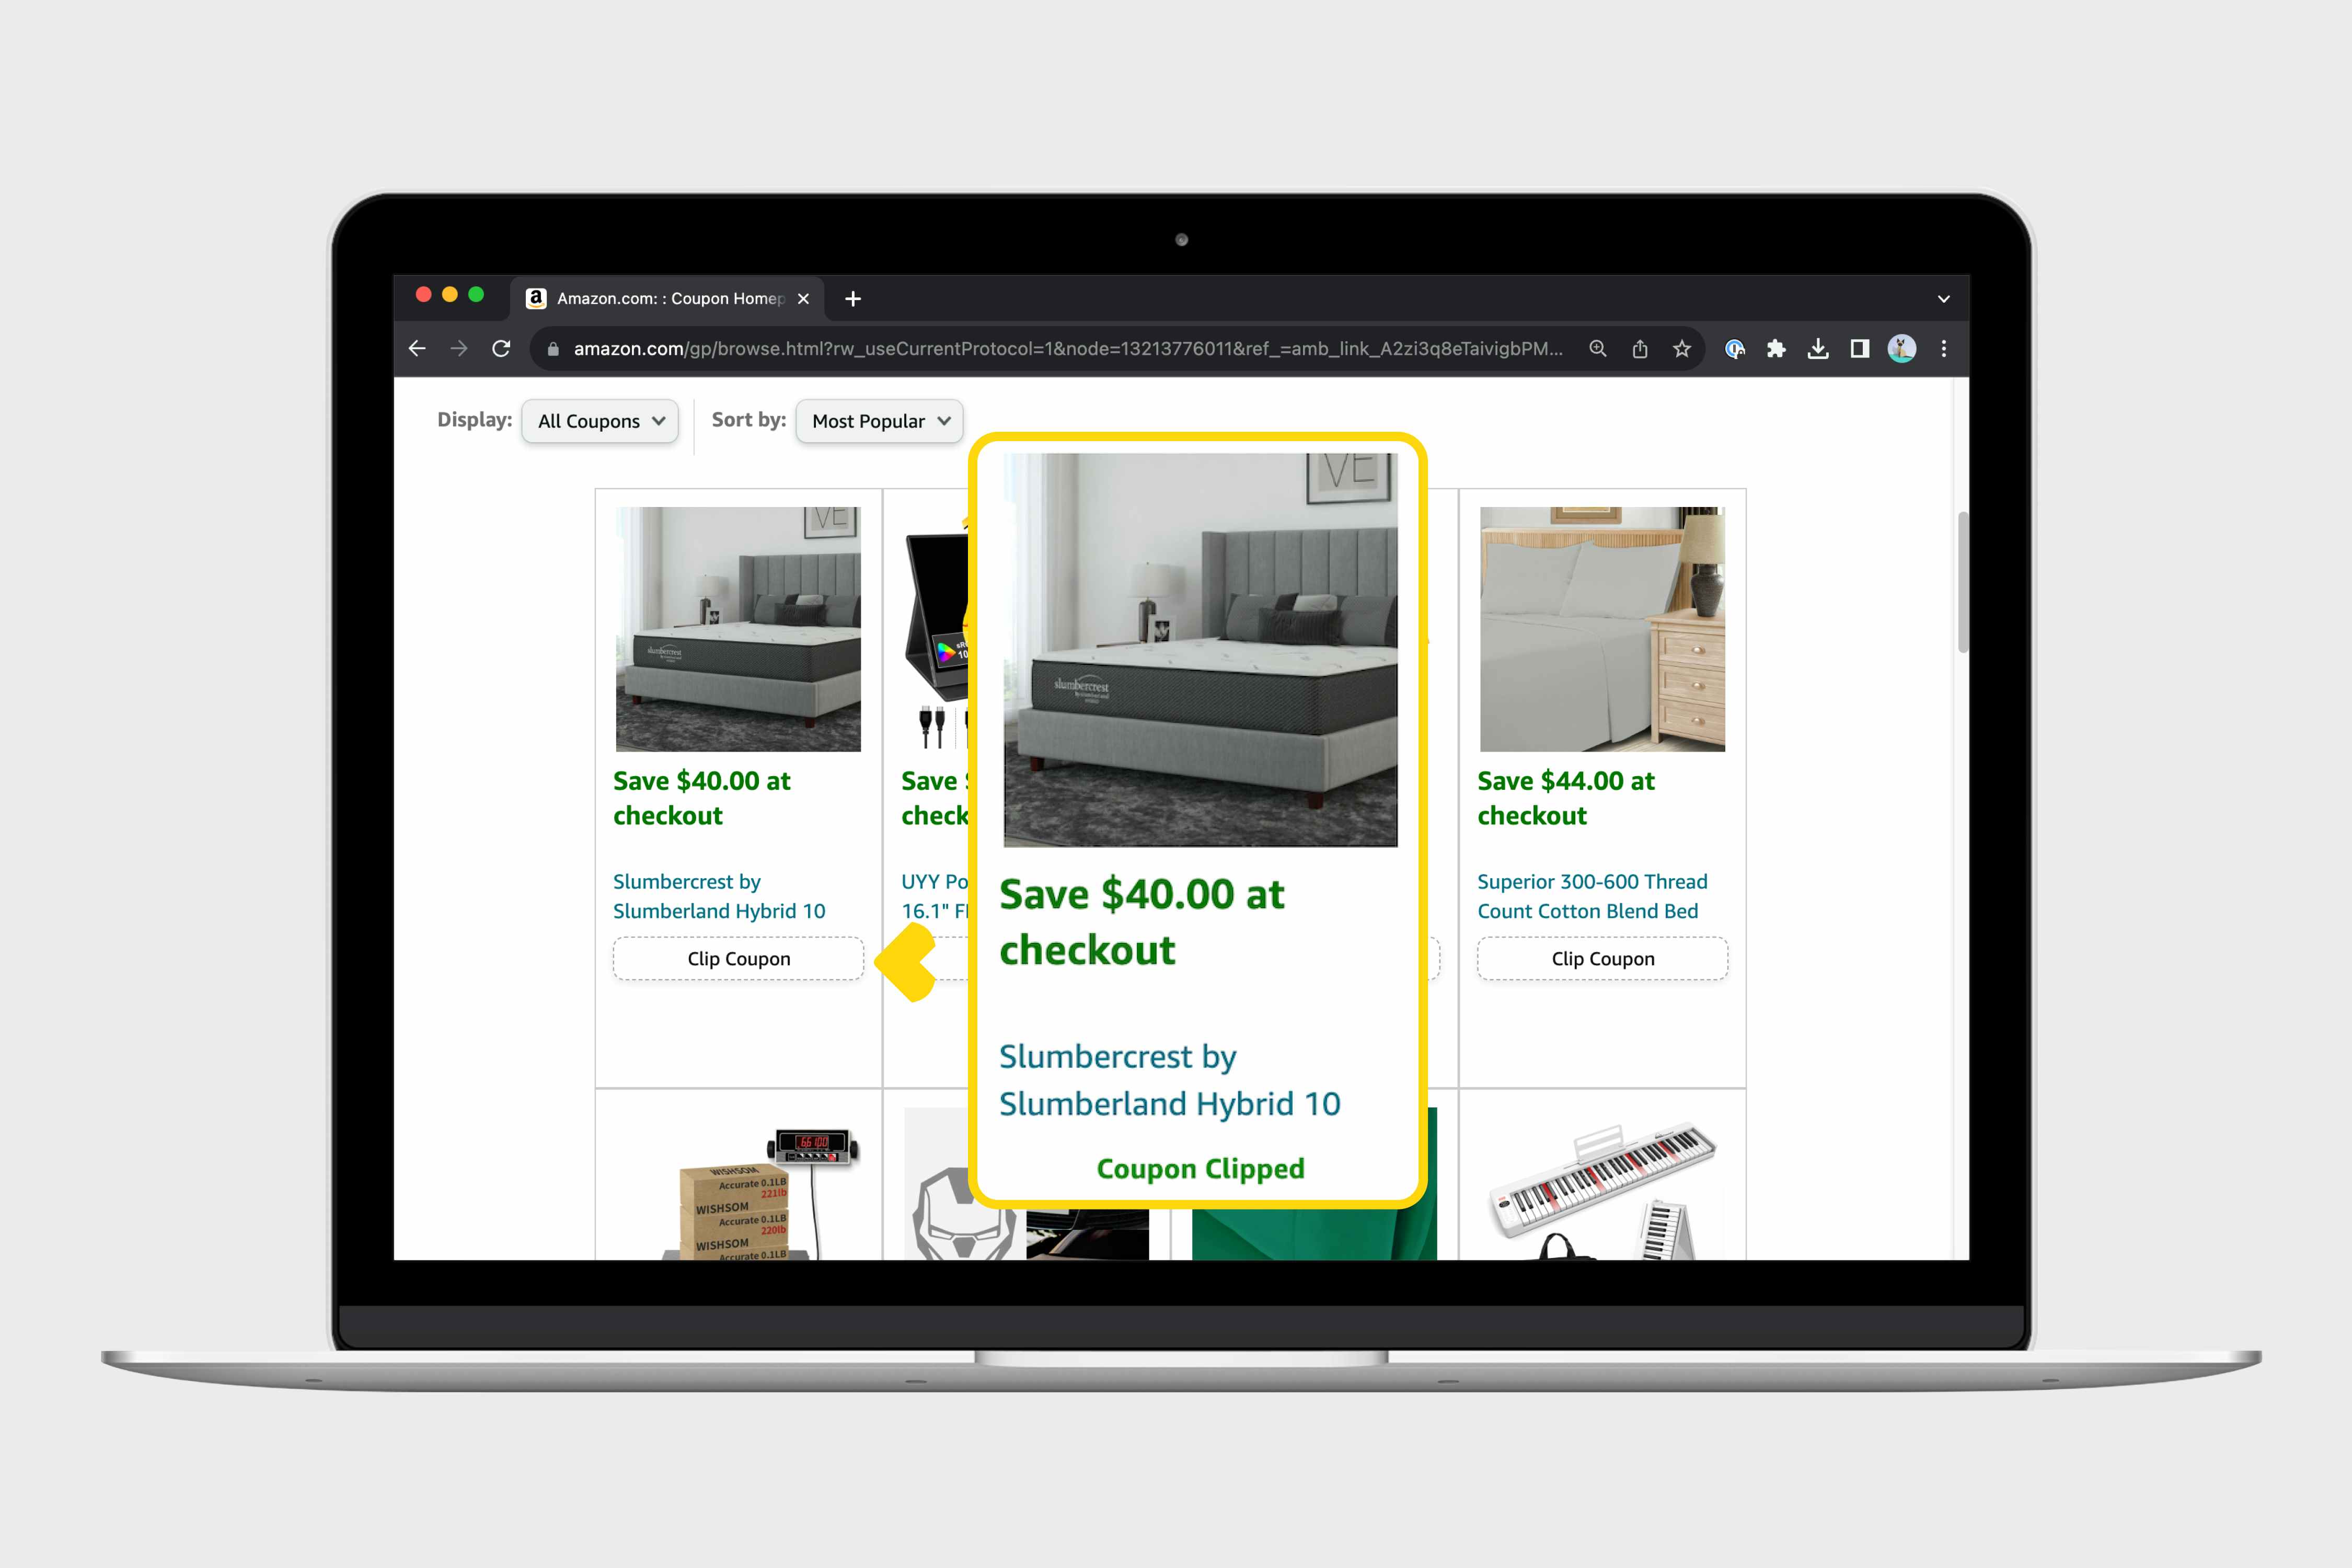Viewport: 2352px width, 1568px height.
Task: Click the share page icon
Action: tap(1640, 349)
